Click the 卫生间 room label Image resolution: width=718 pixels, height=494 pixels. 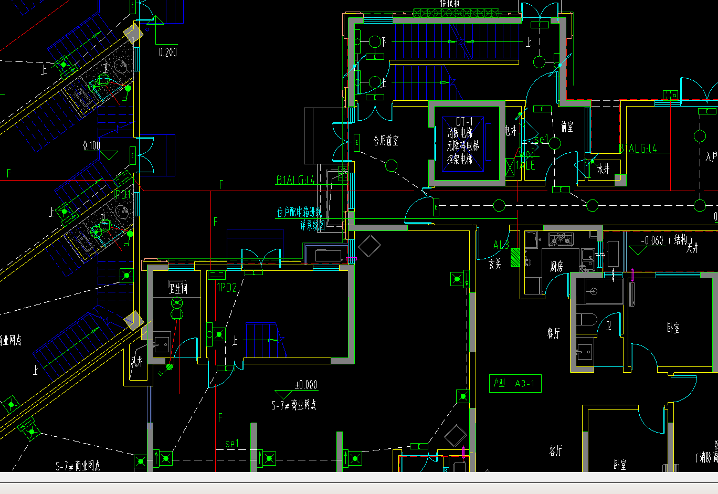coord(178,288)
